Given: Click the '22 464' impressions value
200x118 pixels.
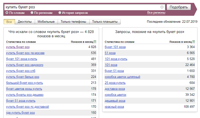Looking at the screenshot, I should click(x=190, y=65).
